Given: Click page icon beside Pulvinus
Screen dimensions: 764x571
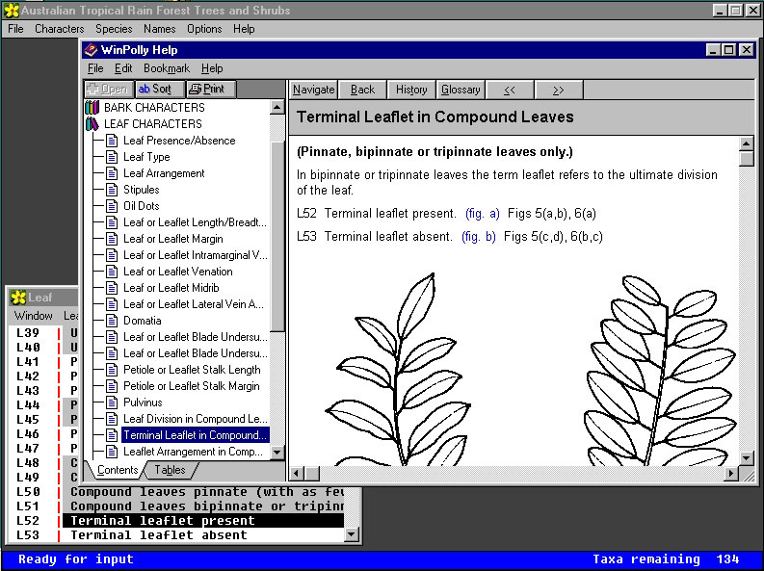Looking at the screenshot, I should (112, 402).
